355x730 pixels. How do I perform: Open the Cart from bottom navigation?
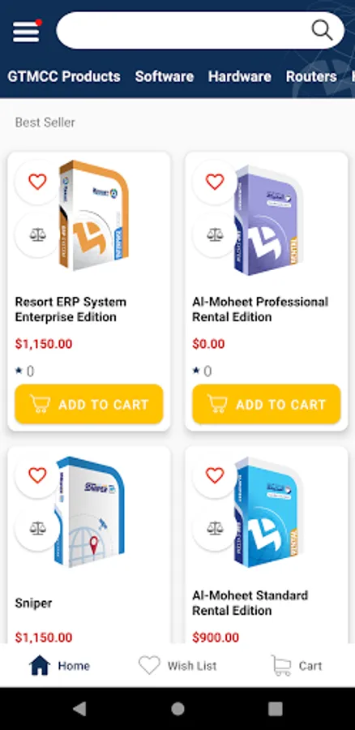click(x=296, y=666)
